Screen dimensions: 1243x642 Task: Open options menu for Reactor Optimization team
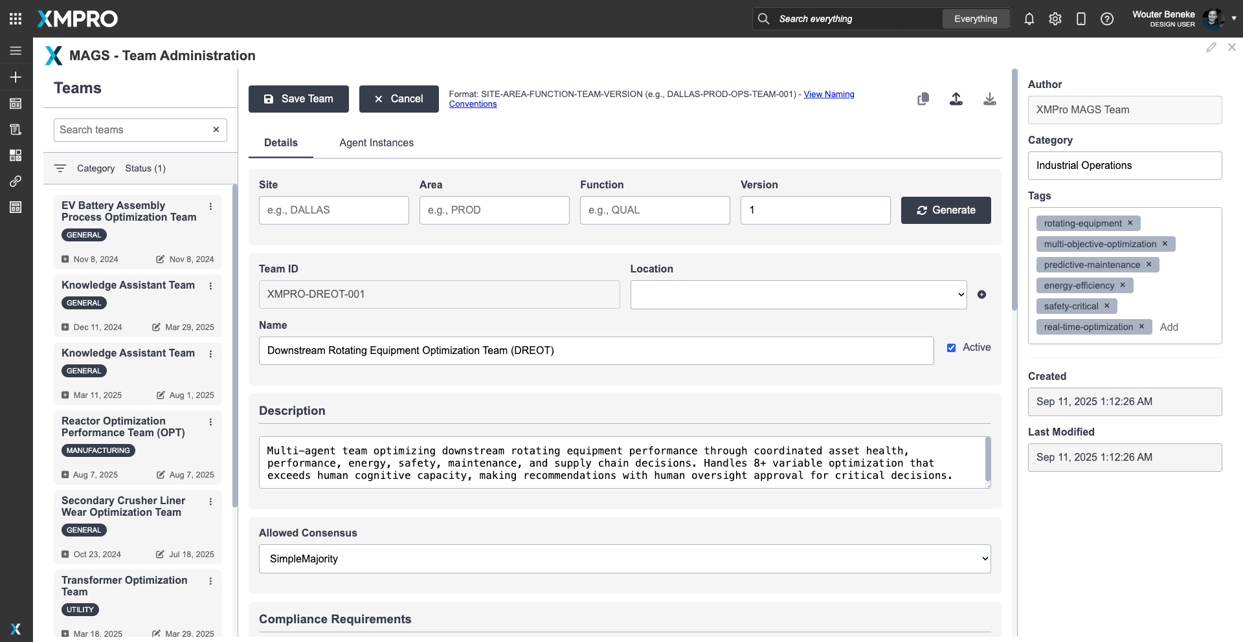click(x=210, y=422)
